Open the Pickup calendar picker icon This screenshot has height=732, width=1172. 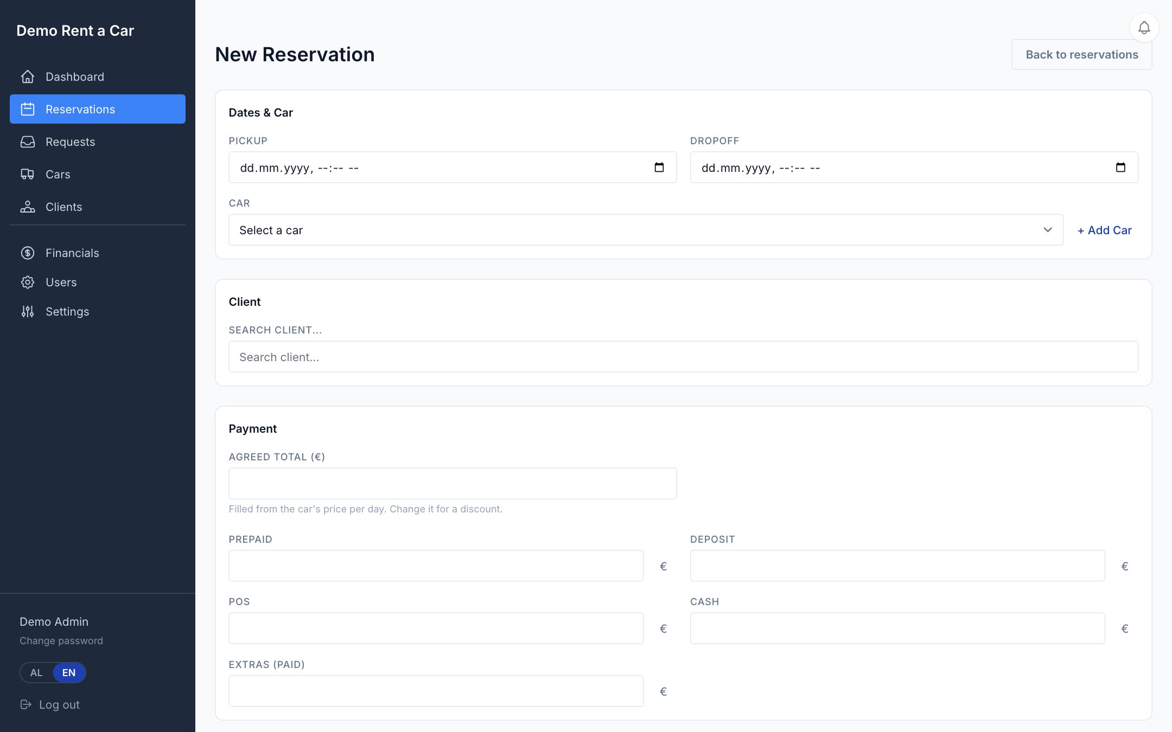coord(659,167)
